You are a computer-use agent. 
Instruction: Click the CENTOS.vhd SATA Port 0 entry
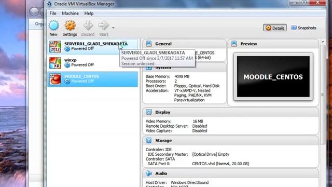click(220, 164)
